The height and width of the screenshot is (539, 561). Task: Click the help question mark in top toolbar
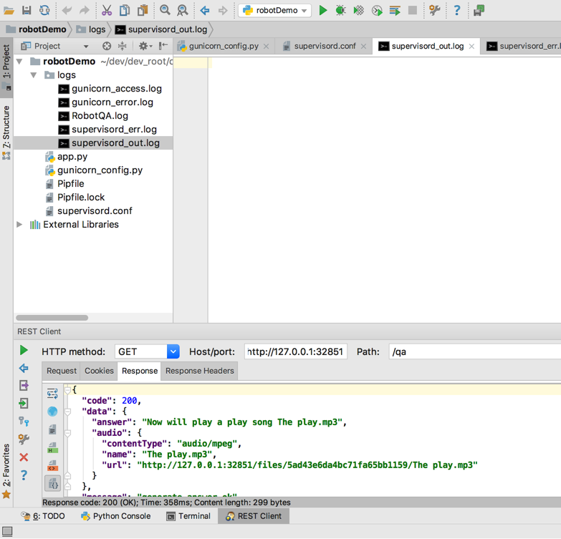(x=456, y=11)
